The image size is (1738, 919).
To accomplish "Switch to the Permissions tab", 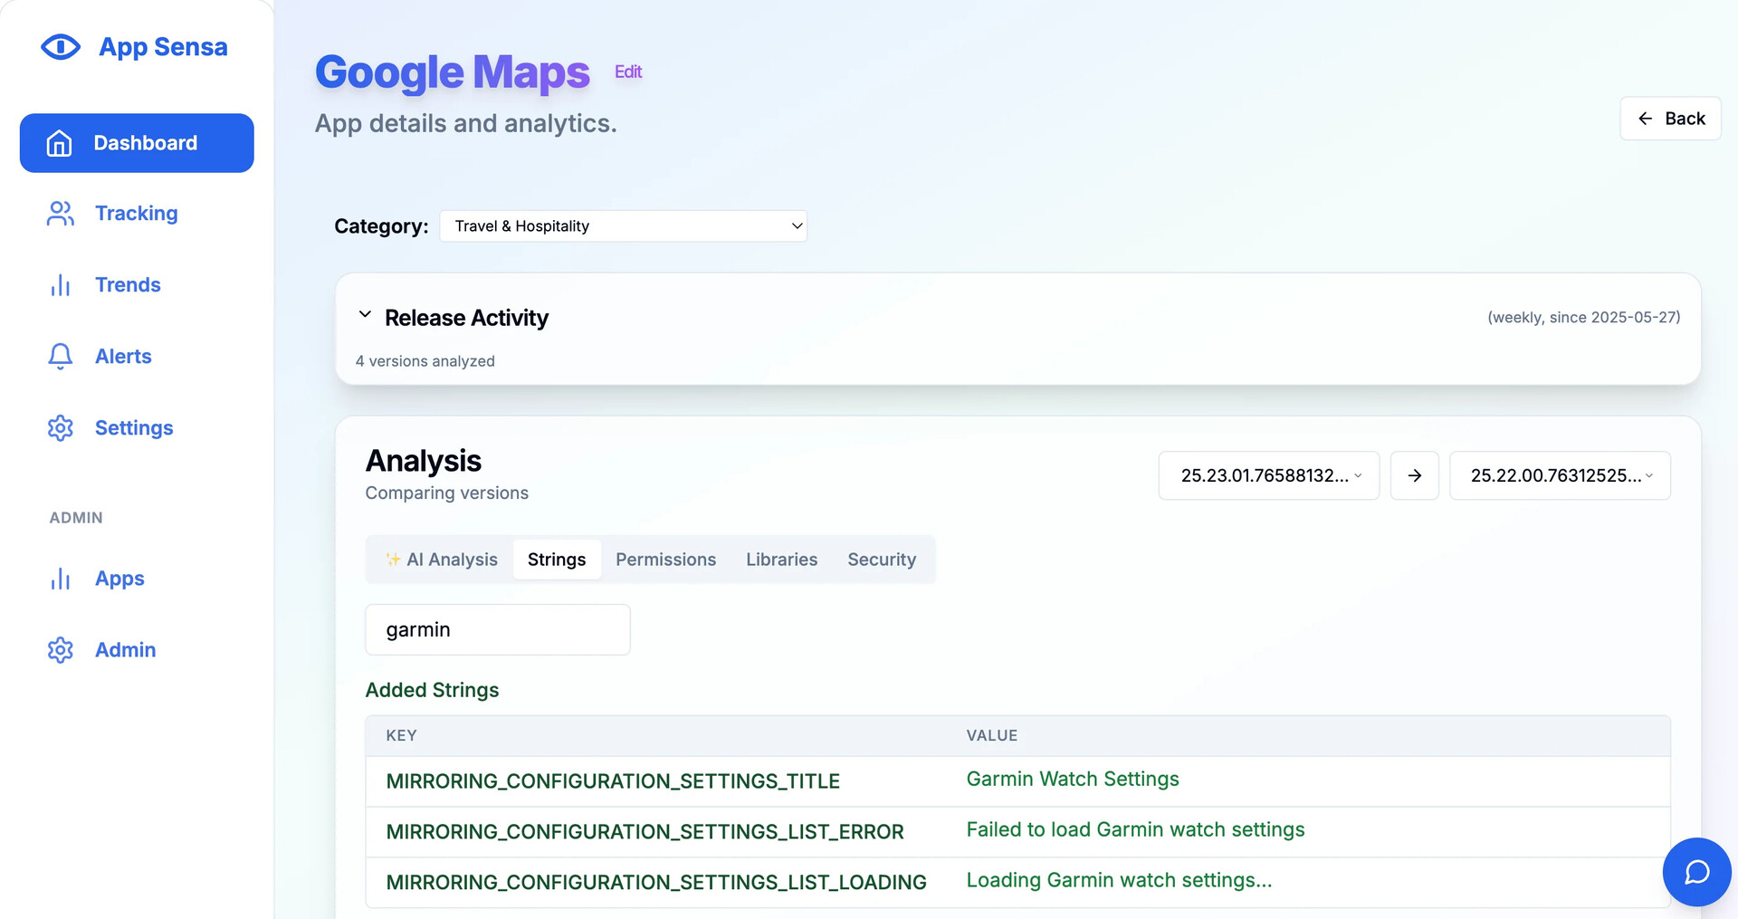I will 665,560.
